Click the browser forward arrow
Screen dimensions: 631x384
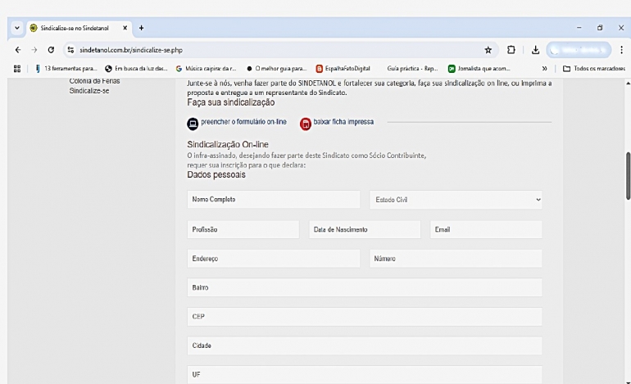34,50
